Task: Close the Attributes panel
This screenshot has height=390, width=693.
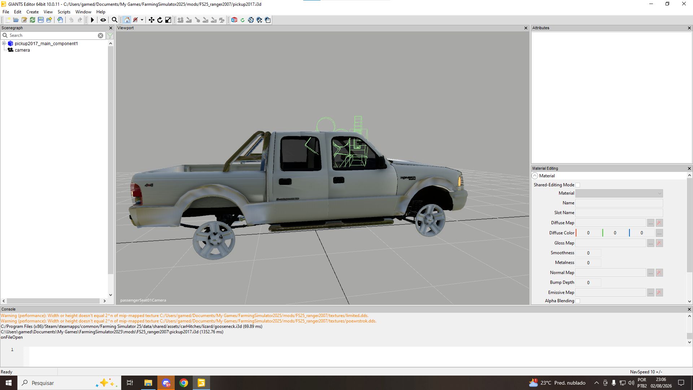Action: (x=689, y=28)
